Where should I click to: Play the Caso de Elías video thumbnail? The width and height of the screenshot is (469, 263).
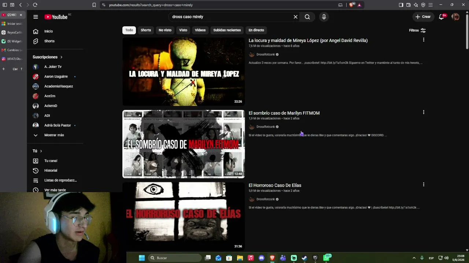coord(183,216)
